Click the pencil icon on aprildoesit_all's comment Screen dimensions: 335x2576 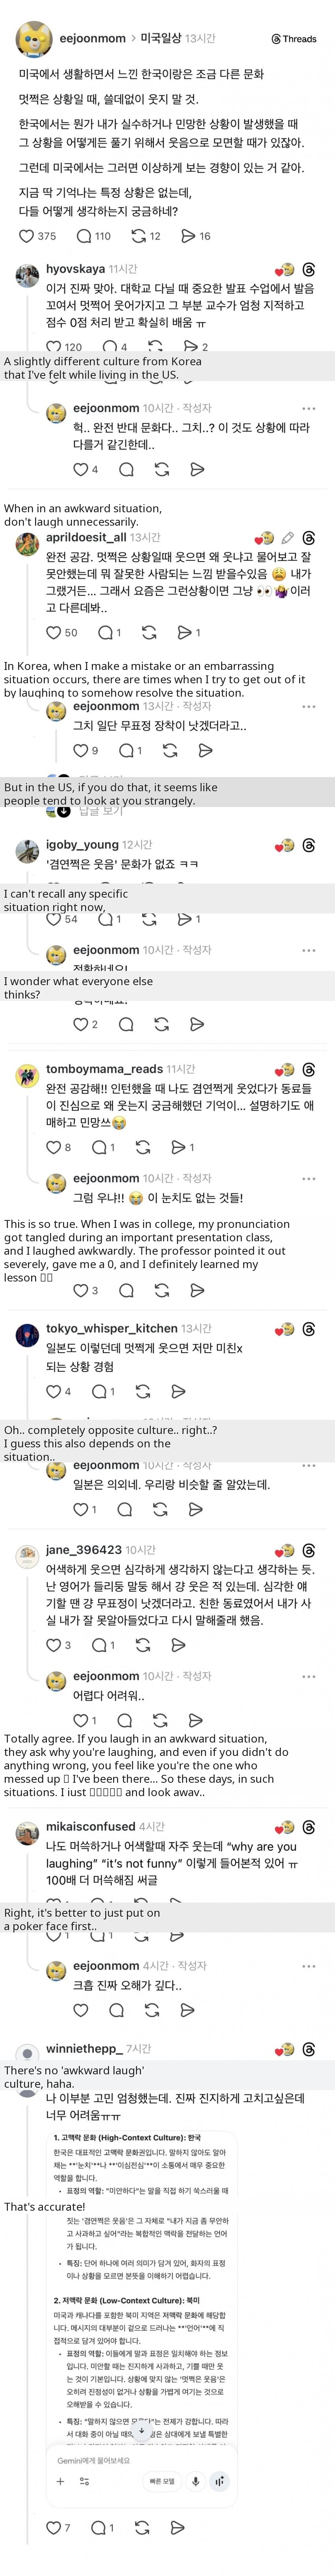pyautogui.click(x=287, y=538)
